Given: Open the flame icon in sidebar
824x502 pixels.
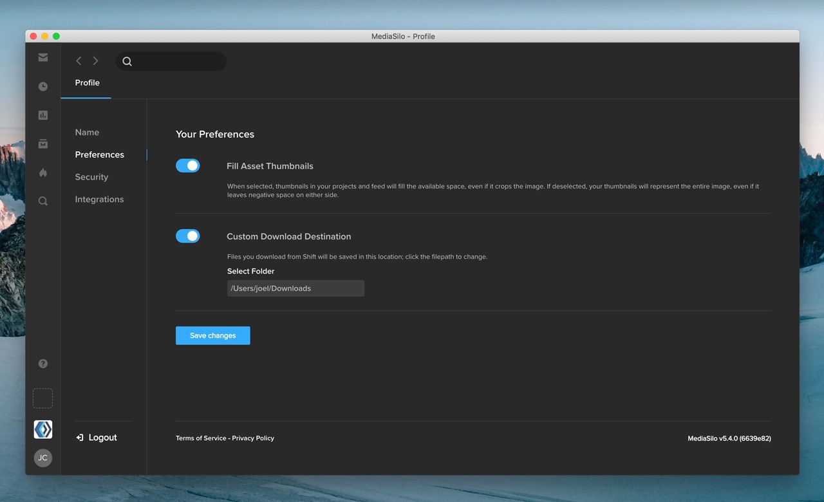Looking at the screenshot, I should 43,172.
